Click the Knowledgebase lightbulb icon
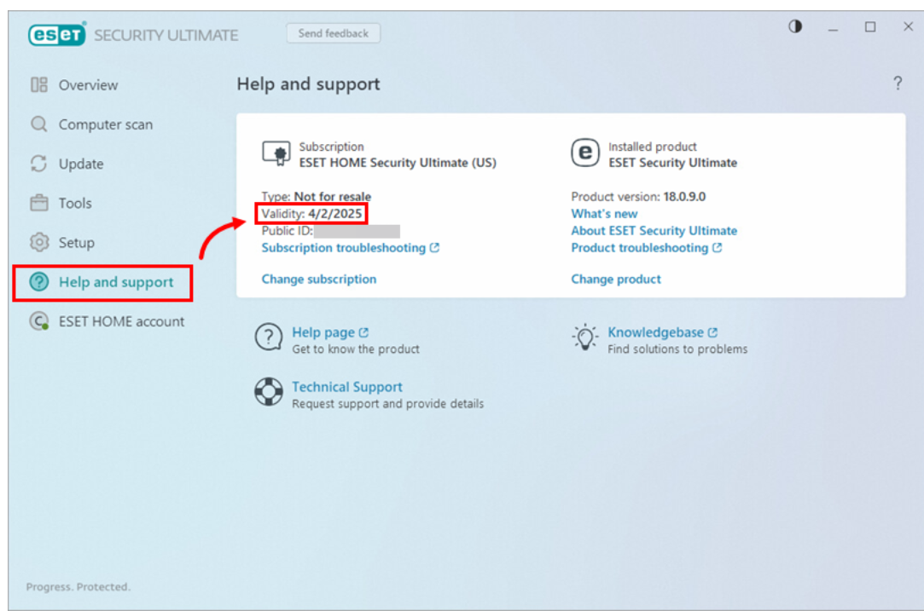This screenshot has width=924, height=611. tap(584, 337)
